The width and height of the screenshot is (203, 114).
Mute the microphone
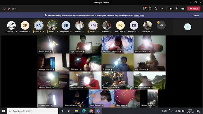(x=177, y=9)
